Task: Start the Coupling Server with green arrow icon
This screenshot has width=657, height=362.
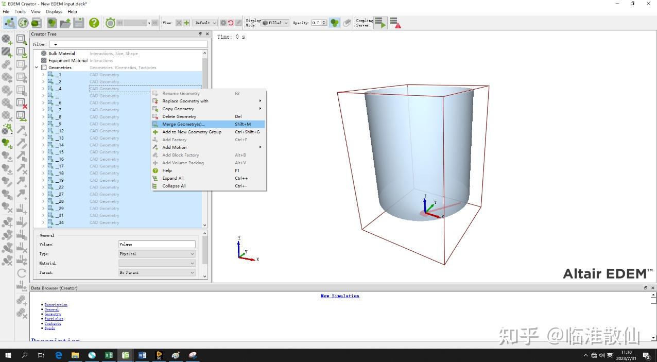Action: point(380,23)
